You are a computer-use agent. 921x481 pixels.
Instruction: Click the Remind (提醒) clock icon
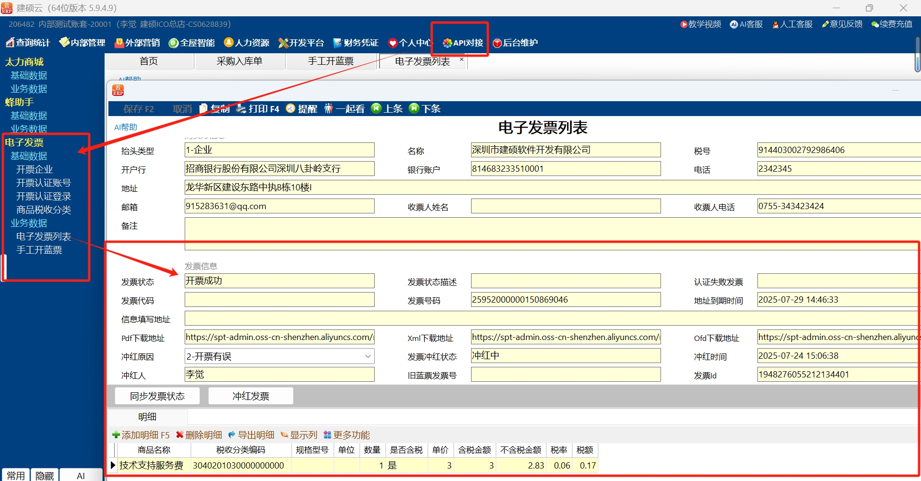click(291, 109)
